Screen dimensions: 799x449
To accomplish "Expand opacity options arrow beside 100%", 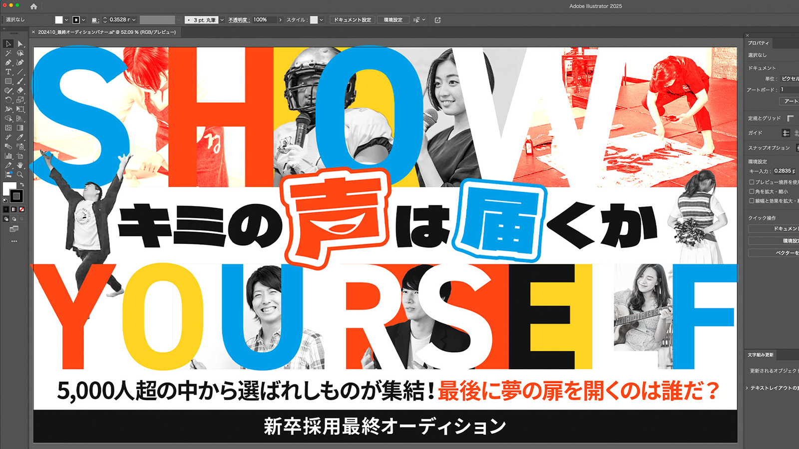I will 280,20.
